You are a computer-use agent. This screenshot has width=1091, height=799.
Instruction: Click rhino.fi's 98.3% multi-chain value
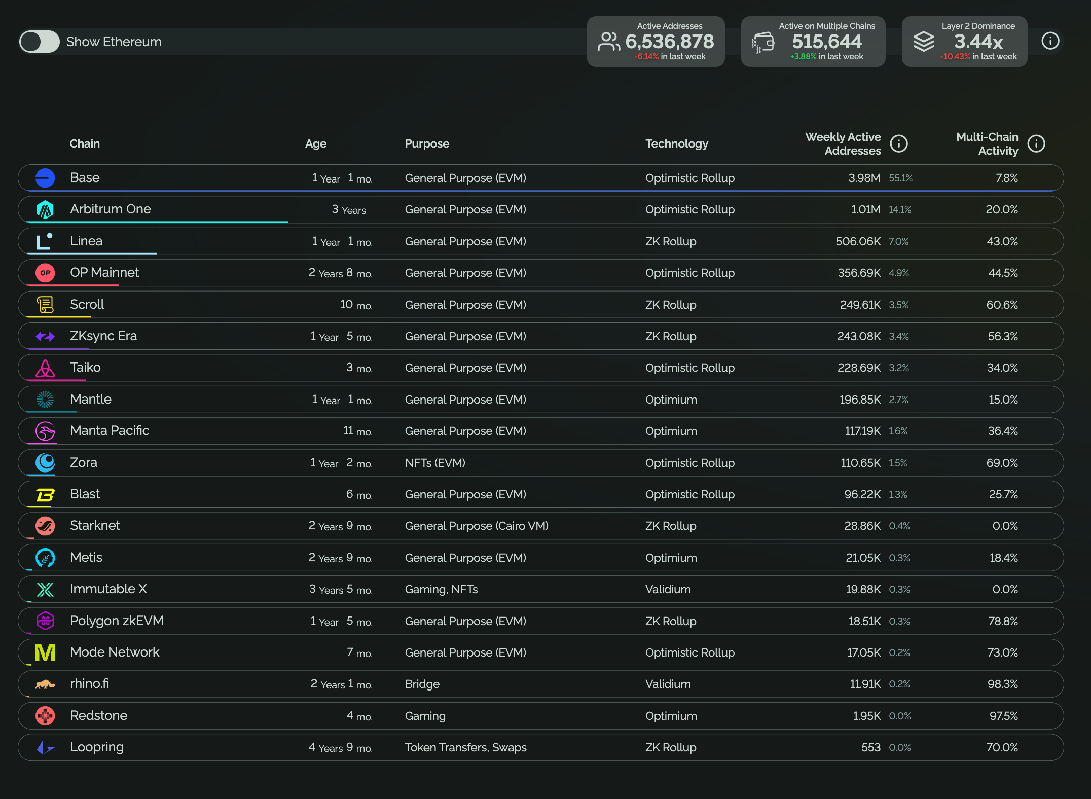[x=1002, y=684]
